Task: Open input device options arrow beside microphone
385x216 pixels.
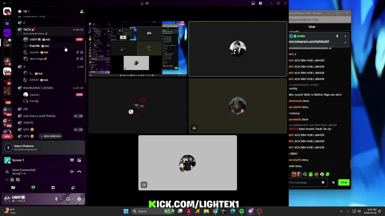Action: [x=61, y=199]
